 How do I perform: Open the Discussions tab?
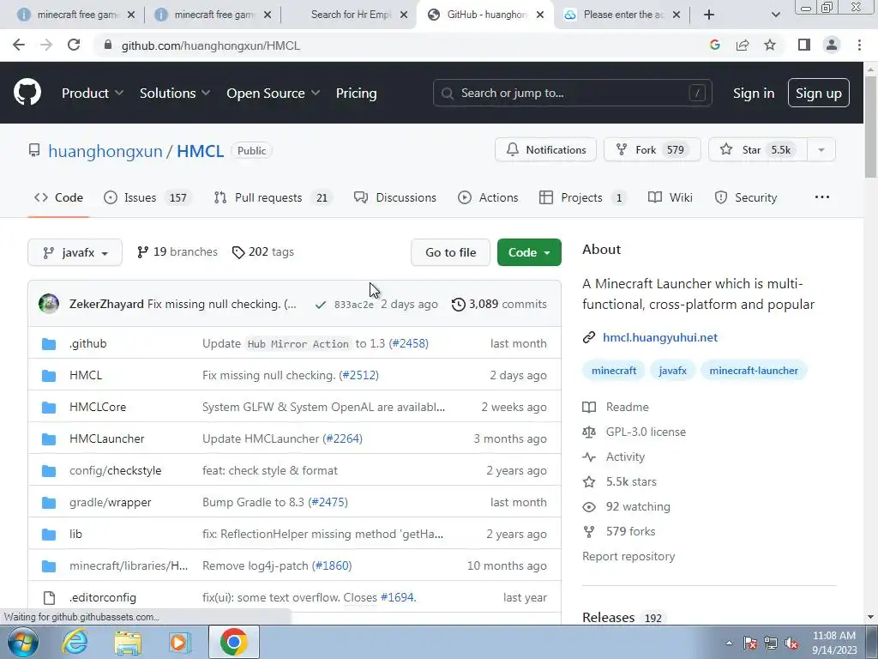pyautogui.click(x=395, y=198)
